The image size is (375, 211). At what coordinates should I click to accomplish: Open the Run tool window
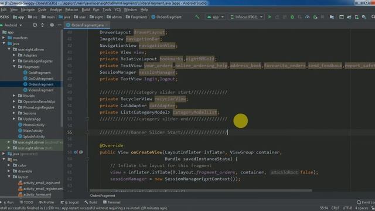(7, 202)
